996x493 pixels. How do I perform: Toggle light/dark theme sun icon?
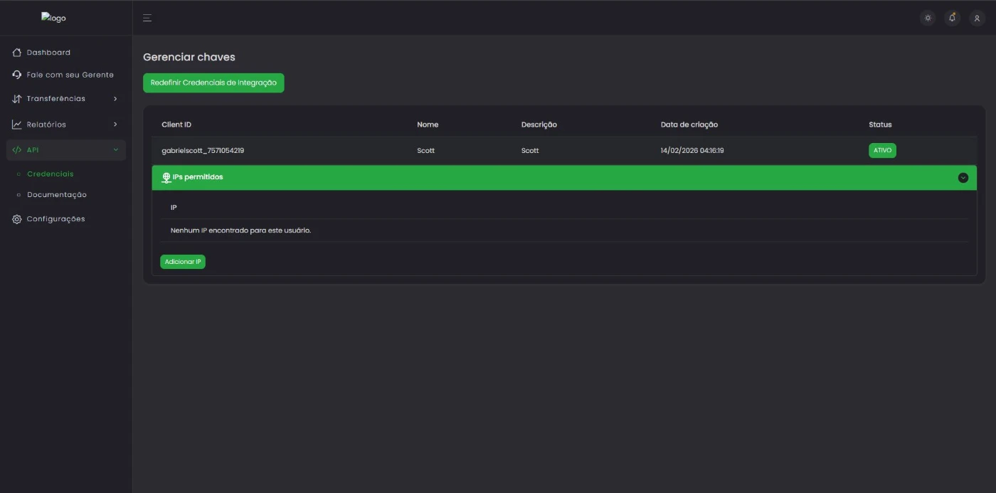click(x=928, y=18)
